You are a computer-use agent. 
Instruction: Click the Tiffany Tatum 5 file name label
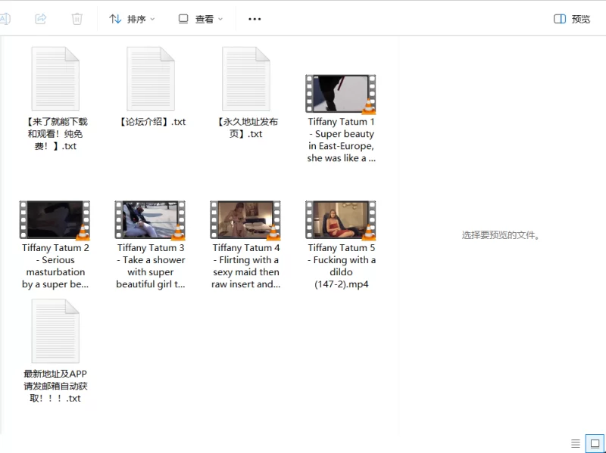[x=342, y=266]
